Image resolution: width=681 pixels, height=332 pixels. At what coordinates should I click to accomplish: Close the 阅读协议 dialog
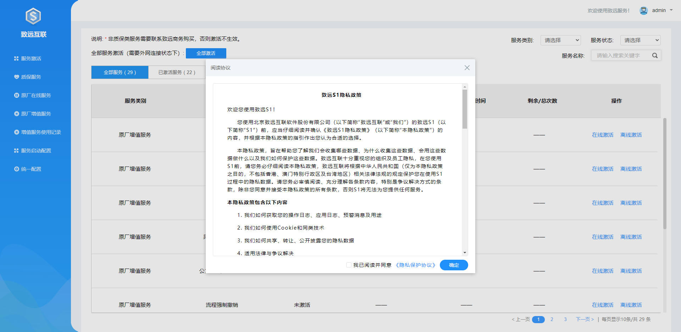click(x=467, y=68)
